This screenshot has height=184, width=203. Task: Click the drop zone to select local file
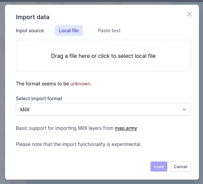pos(103,56)
